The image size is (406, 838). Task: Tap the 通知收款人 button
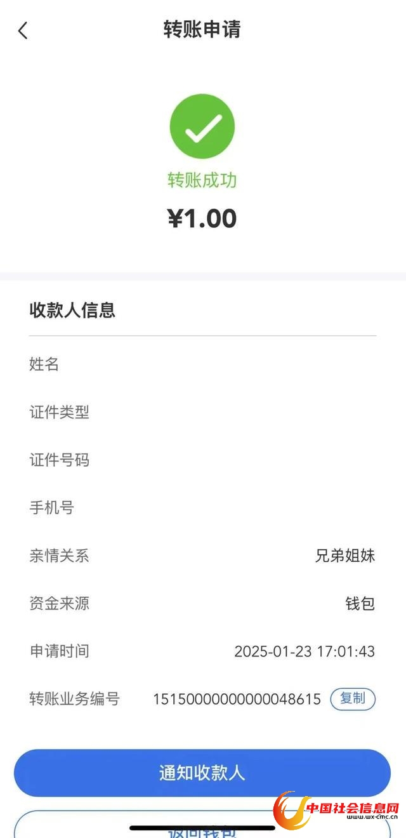pyautogui.click(x=202, y=773)
